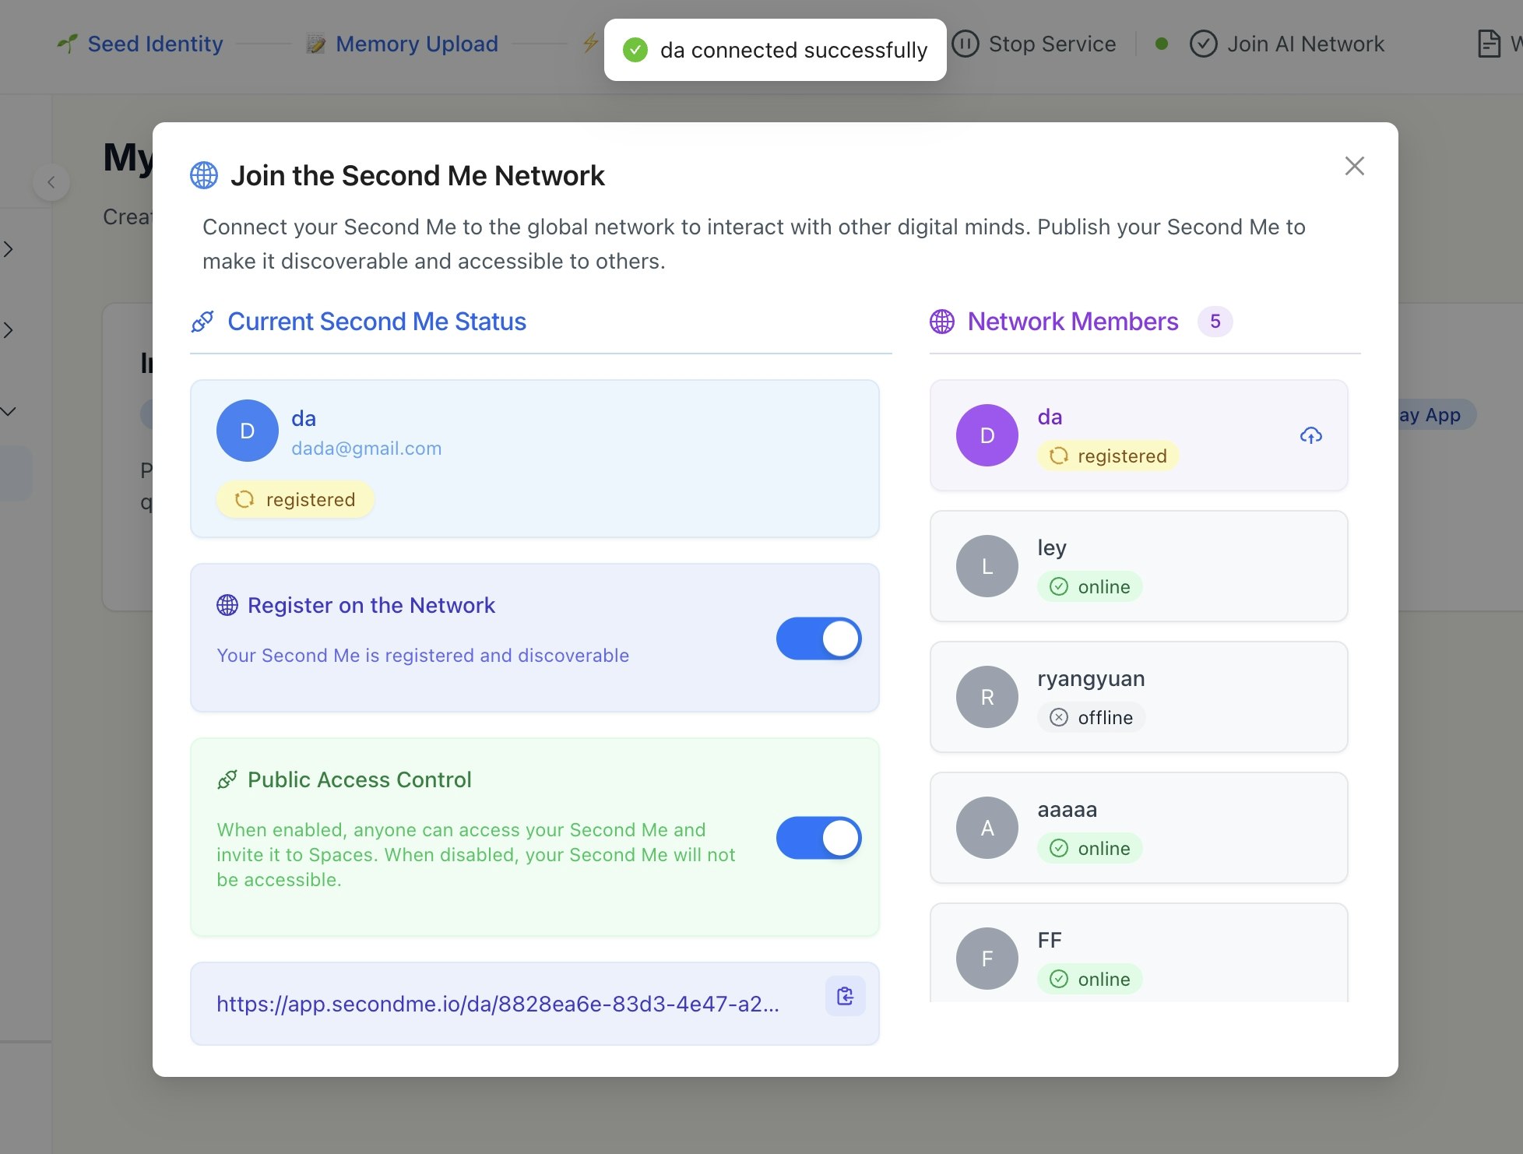Click the https://app.secondme.io/da/ link text
The height and width of the screenshot is (1154, 1523).
[x=498, y=1004]
